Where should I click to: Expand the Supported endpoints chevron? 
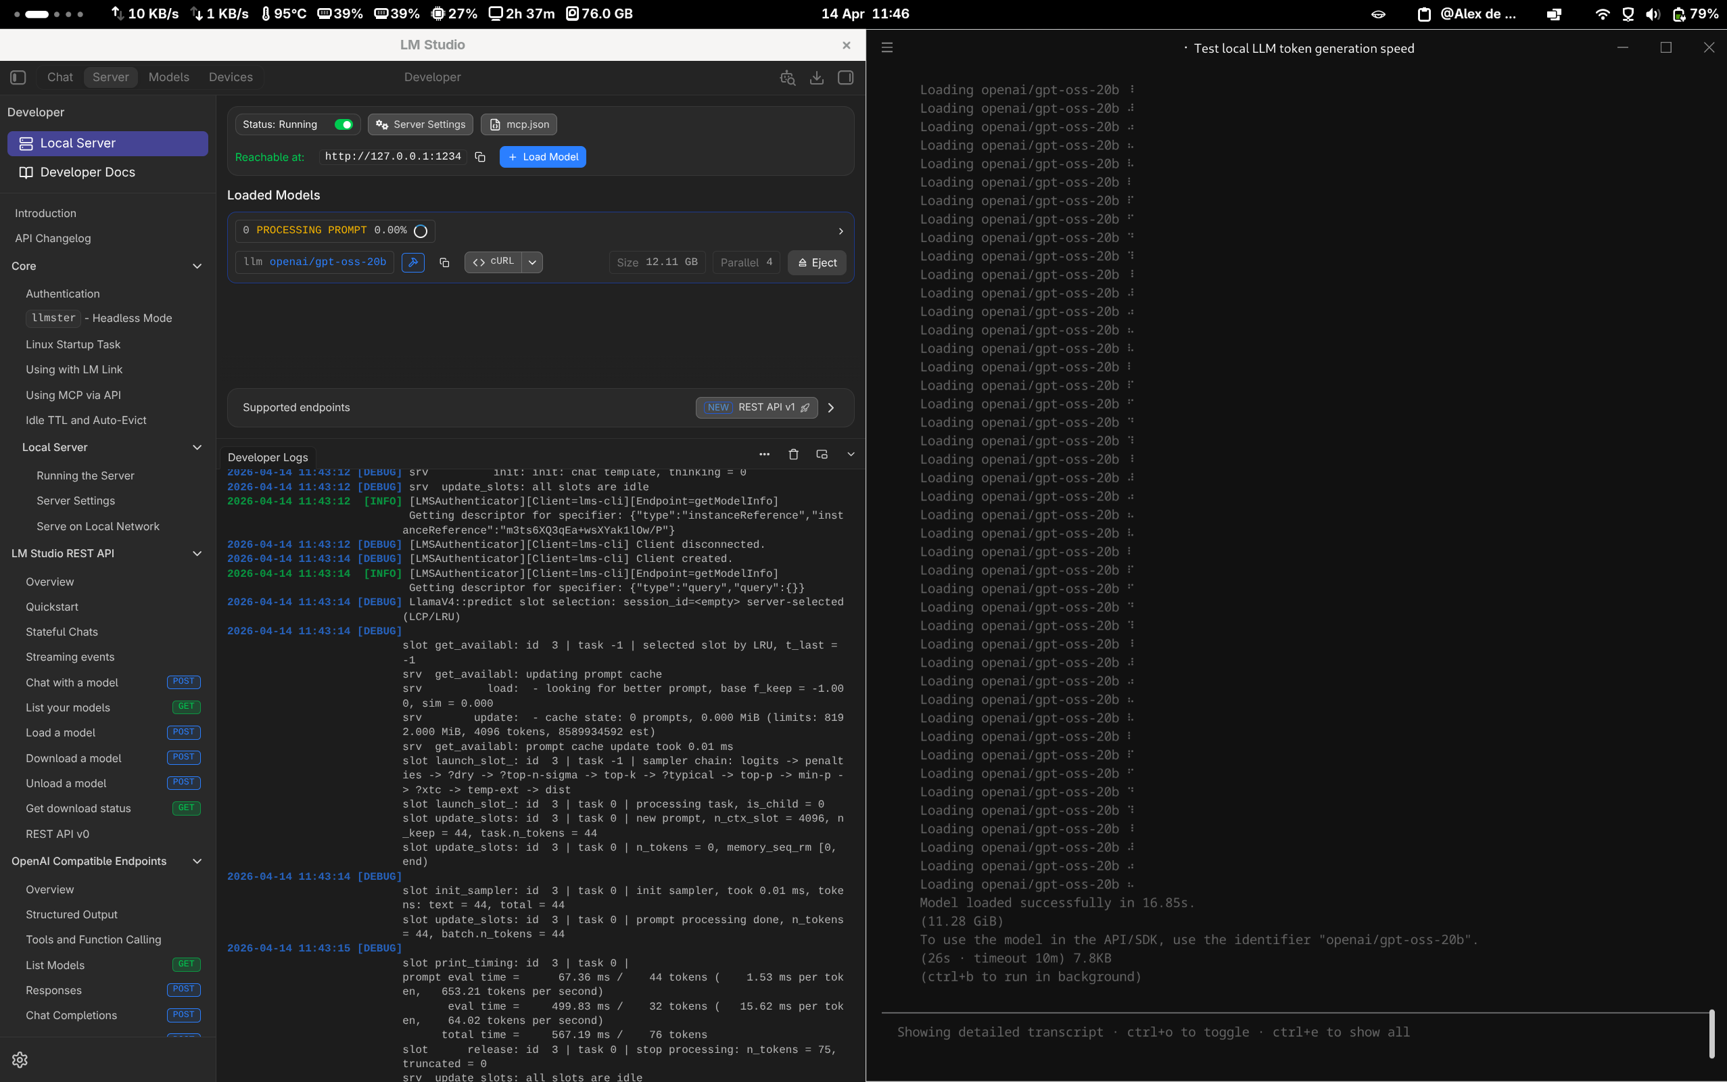click(831, 408)
